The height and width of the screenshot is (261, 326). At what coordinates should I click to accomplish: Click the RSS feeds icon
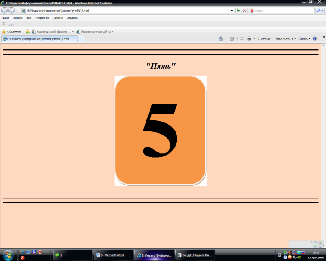(232, 38)
